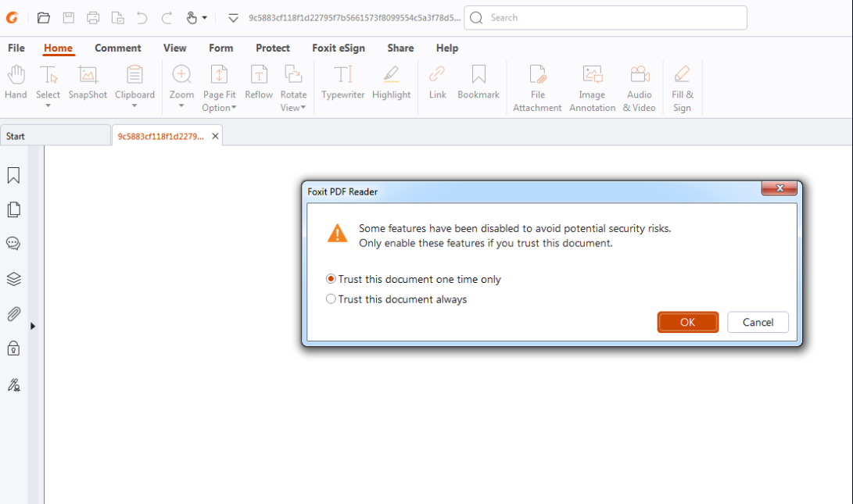Image resolution: width=853 pixels, height=504 pixels.
Task: Select the Highlight tool
Action: (391, 82)
